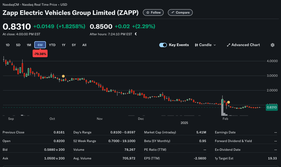
Task: Click the Market Cap value 5.41M
Action: click(x=201, y=132)
